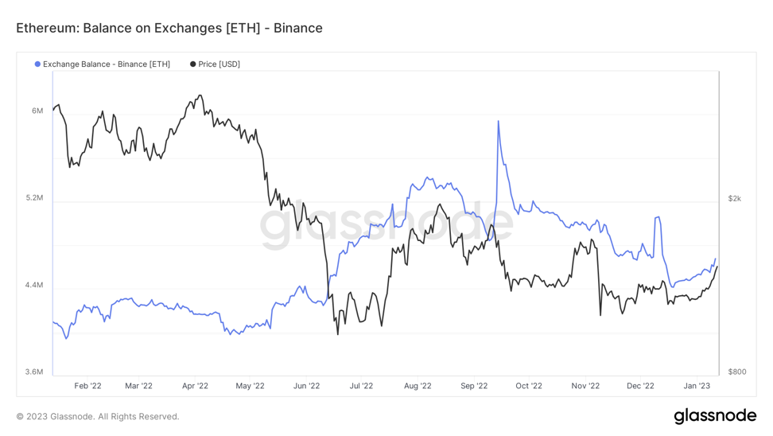
Task: Click the chart title about Ethereum balance
Action: [169, 29]
